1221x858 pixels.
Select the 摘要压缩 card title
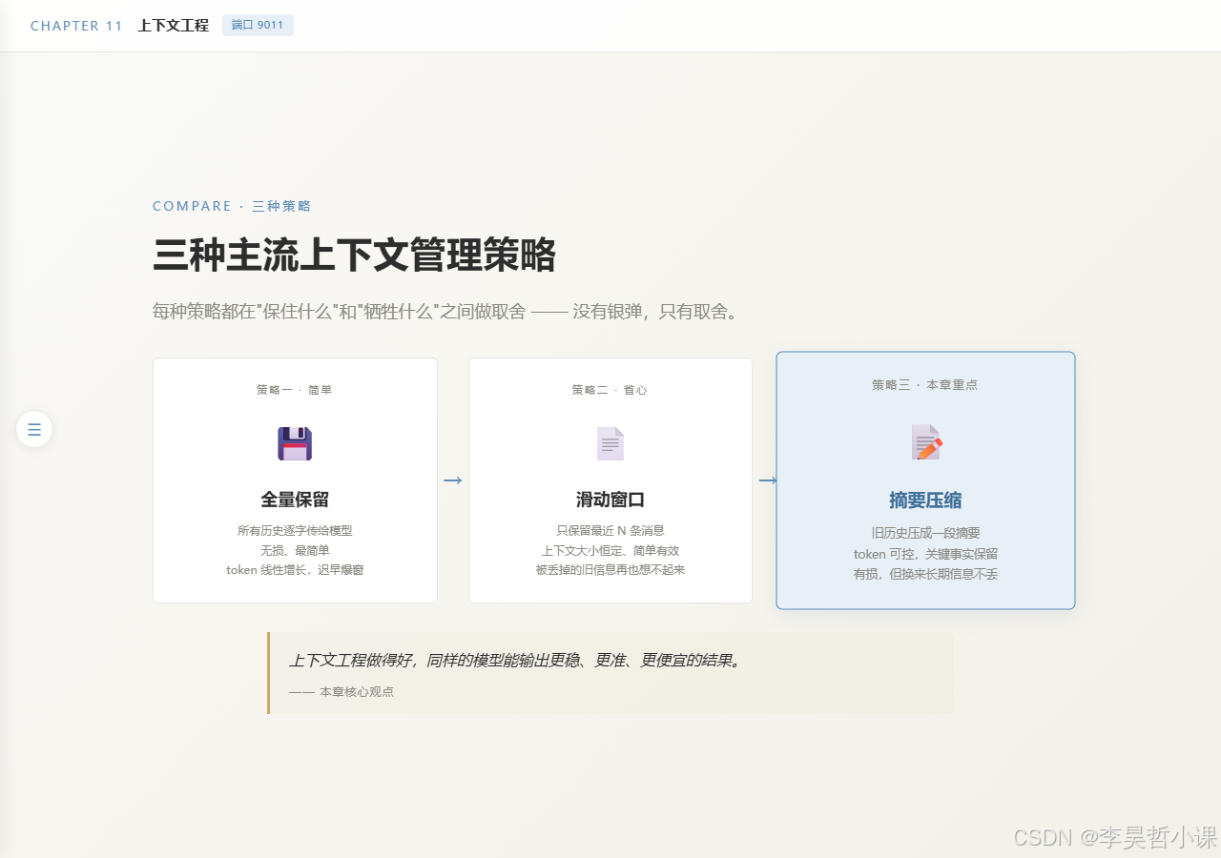click(x=925, y=500)
